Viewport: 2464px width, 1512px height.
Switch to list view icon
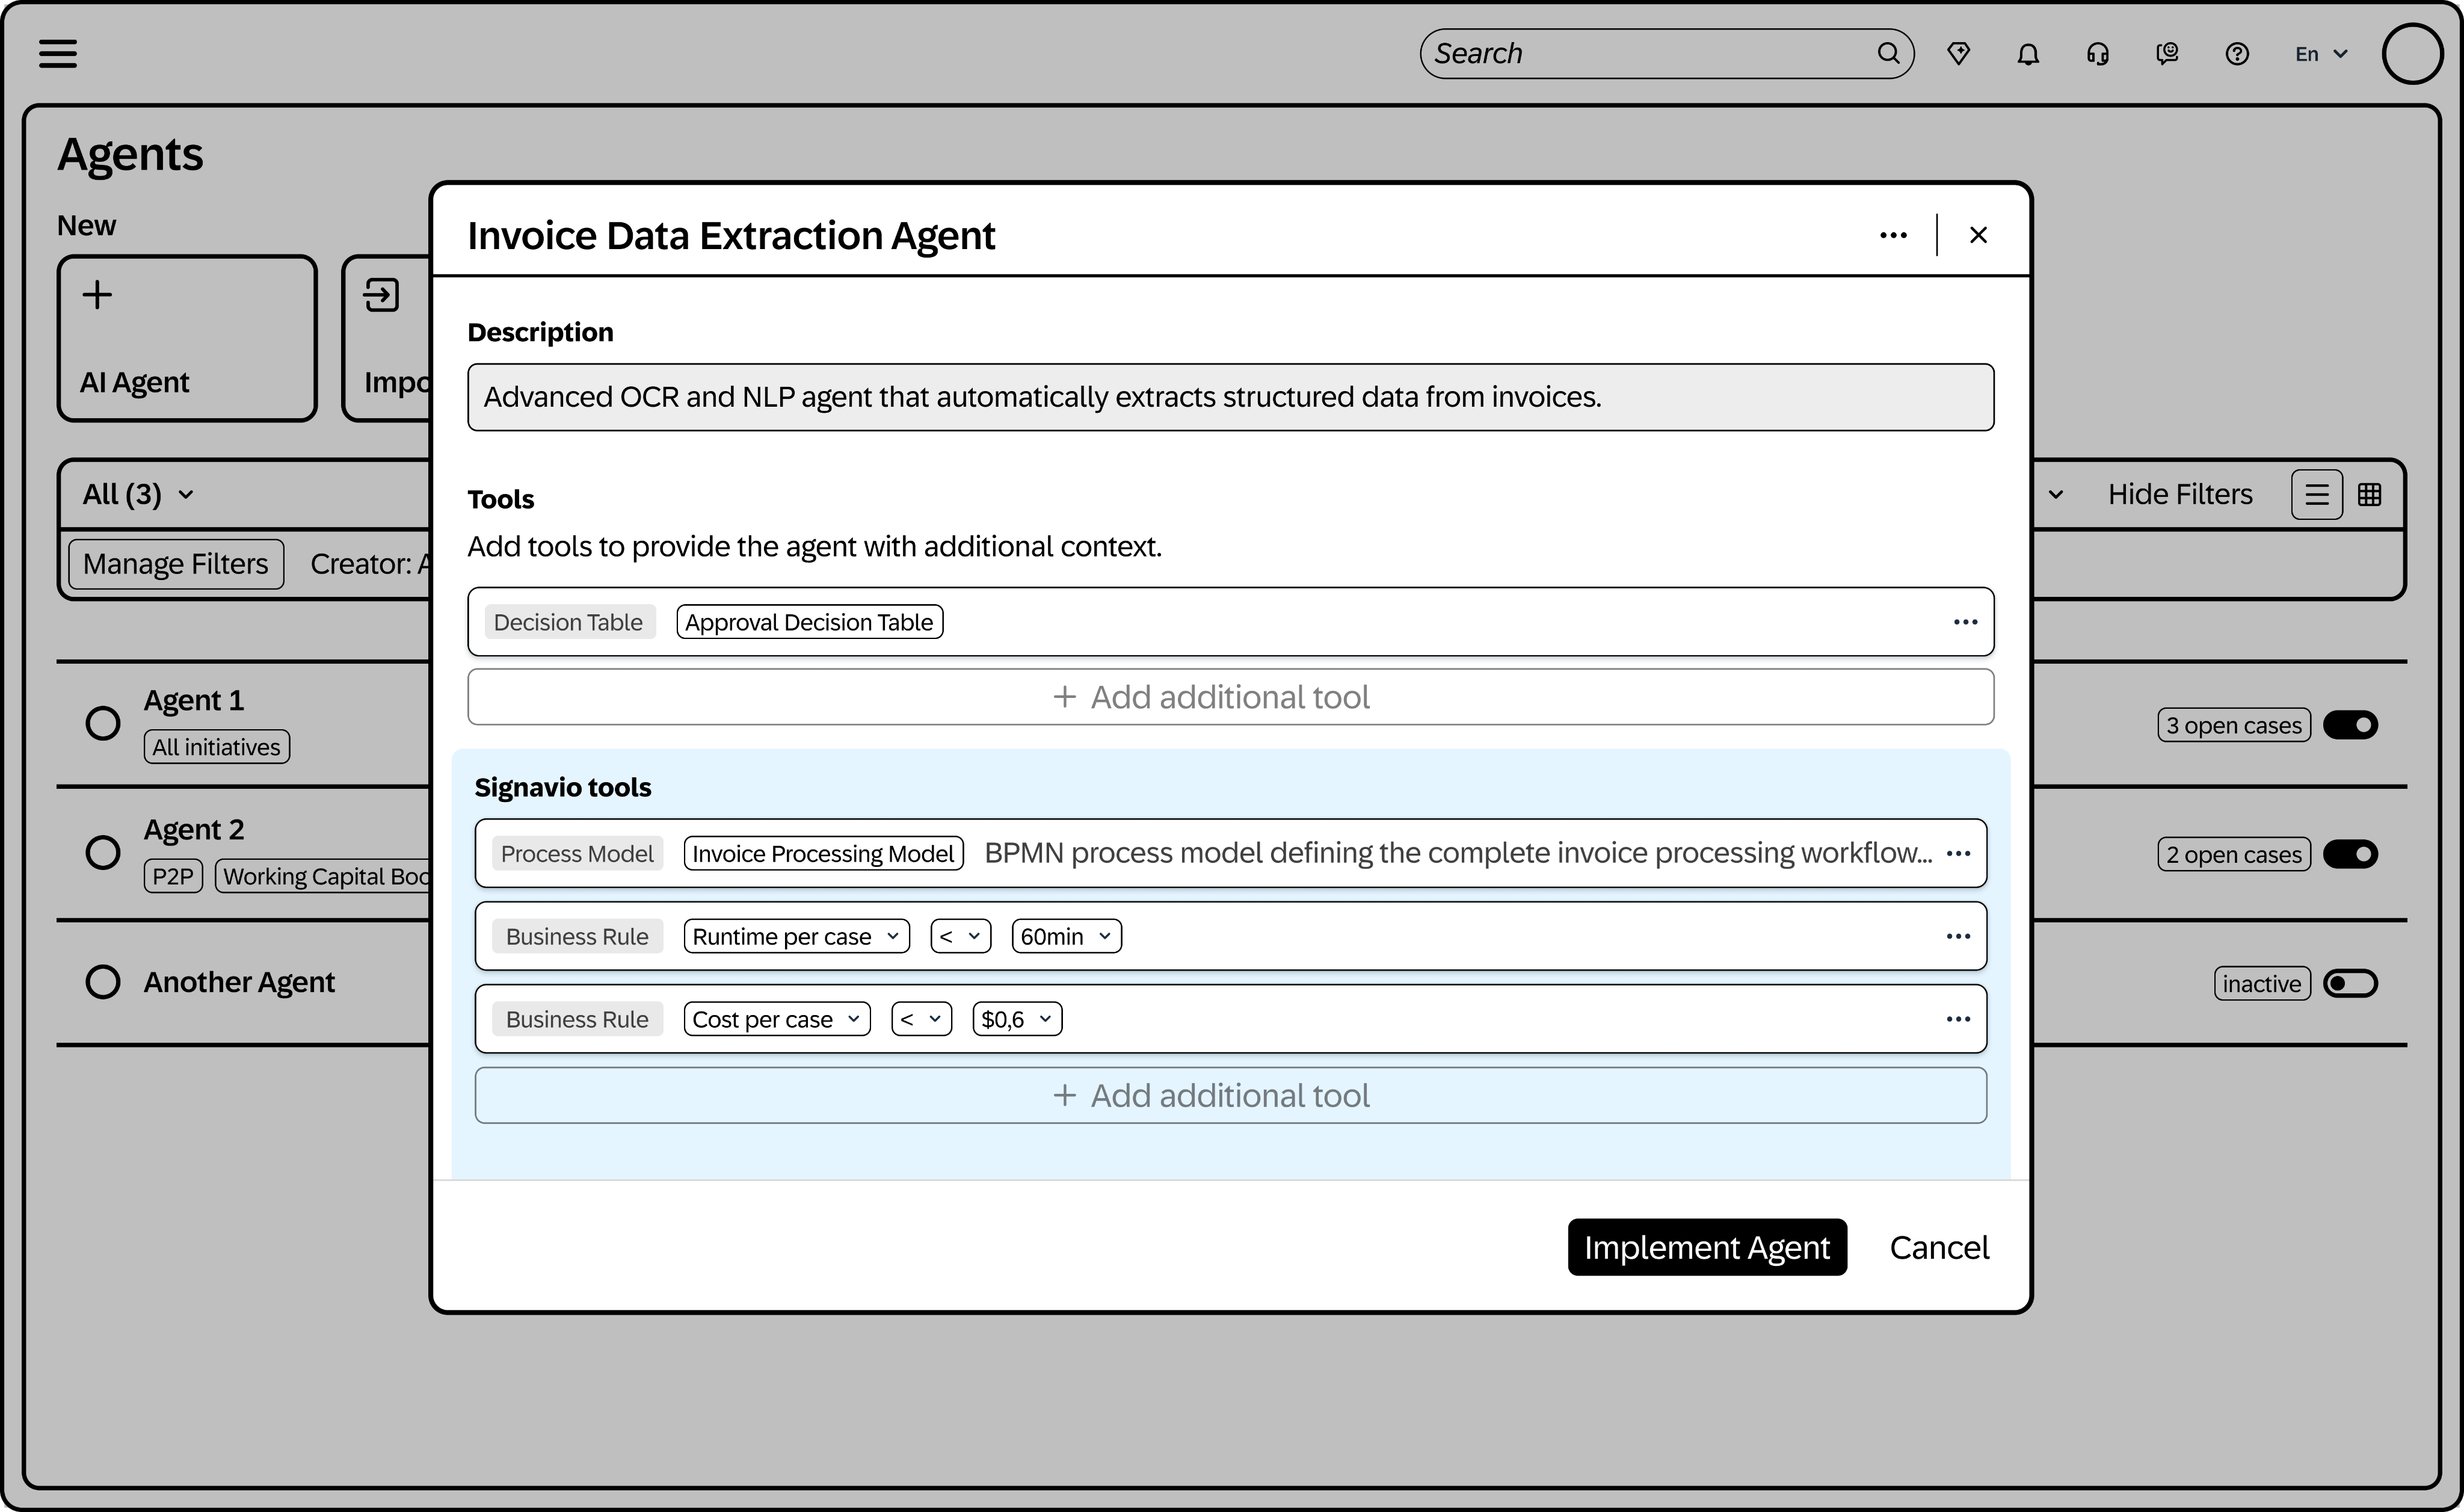tap(2316, 495)
